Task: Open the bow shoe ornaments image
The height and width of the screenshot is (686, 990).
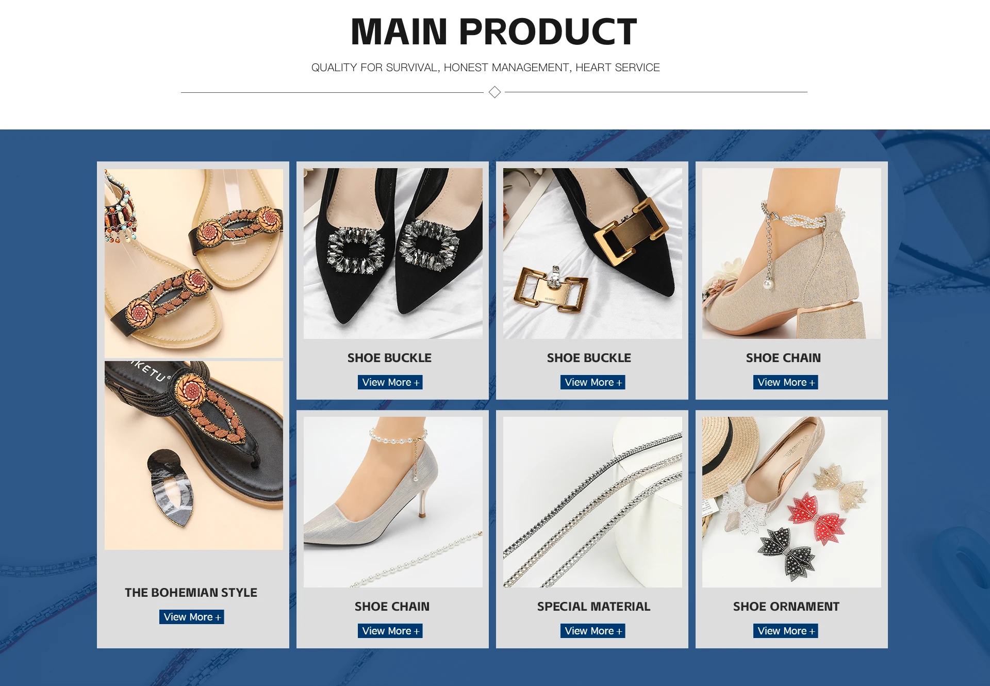Action: (791, 502)
